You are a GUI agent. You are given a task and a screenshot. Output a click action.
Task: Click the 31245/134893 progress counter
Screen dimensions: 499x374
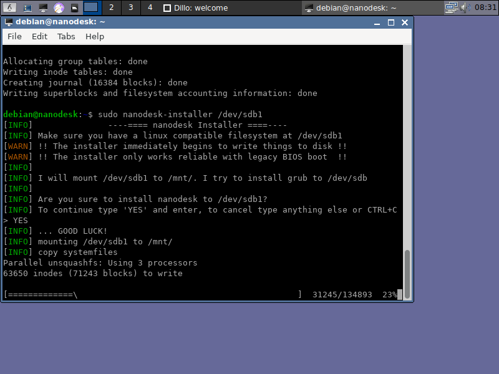[x=342, y=294]
